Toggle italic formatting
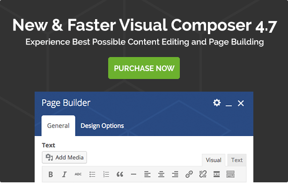 (x=64, y=174)
